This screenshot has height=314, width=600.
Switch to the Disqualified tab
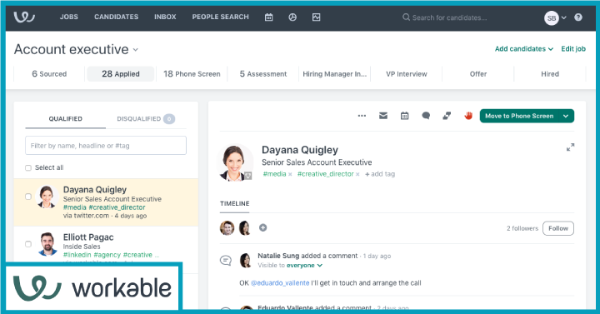coord(146,118)
